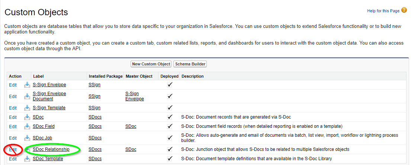Toggle Deployed checkmark for SDoc Template
The image size is (411, 165).
tap(170, 158)
